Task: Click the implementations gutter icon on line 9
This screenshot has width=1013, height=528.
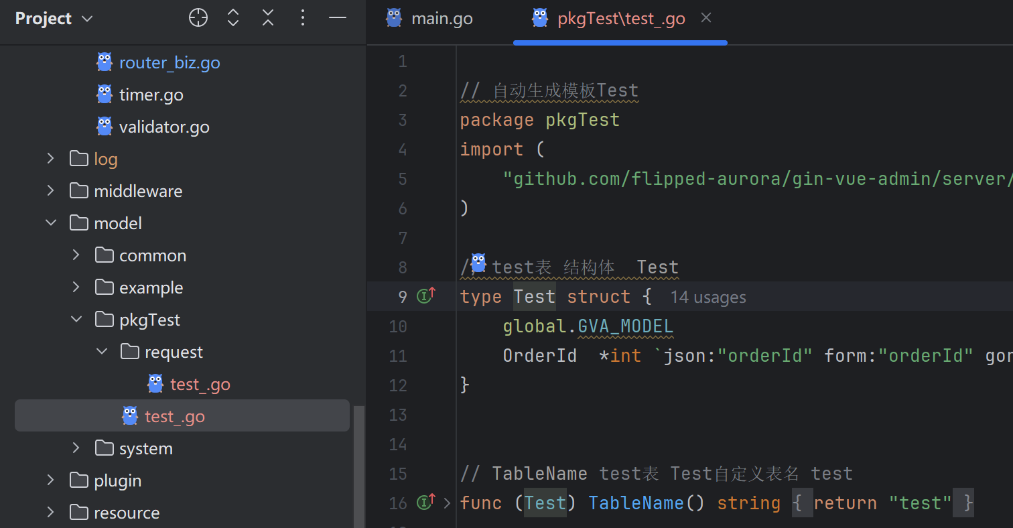Action: click(x=426, y=295)
